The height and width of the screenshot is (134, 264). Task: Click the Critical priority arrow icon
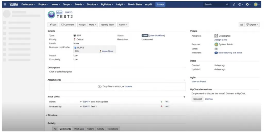pos(75,40)
